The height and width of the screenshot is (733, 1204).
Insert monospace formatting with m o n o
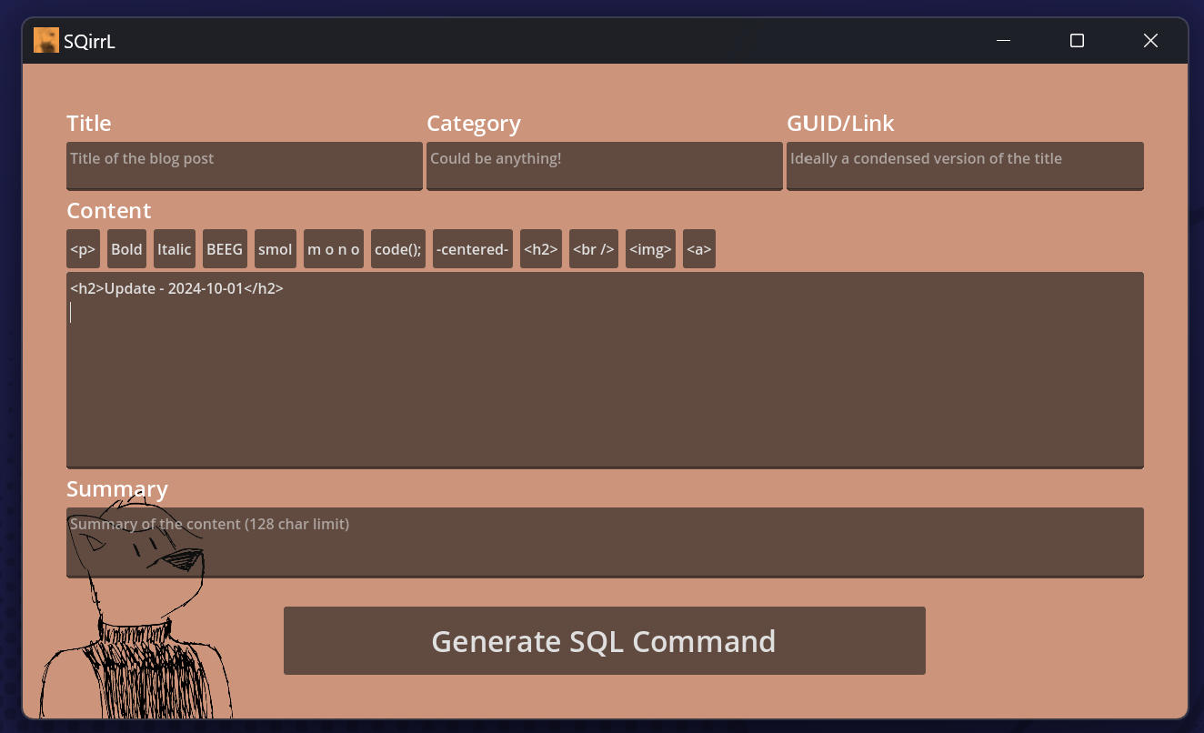click(x=333, y=248)
